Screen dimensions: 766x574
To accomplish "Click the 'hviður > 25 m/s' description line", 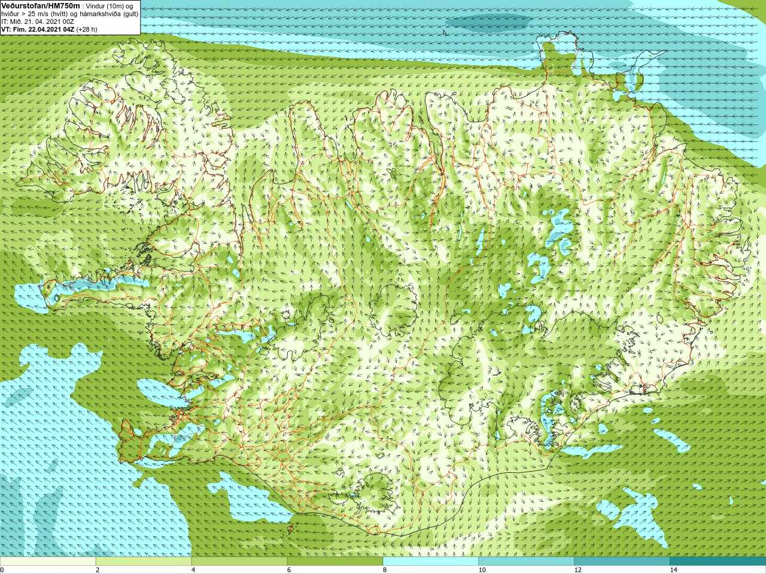I will pyautogui.click(x=69, y=13).
